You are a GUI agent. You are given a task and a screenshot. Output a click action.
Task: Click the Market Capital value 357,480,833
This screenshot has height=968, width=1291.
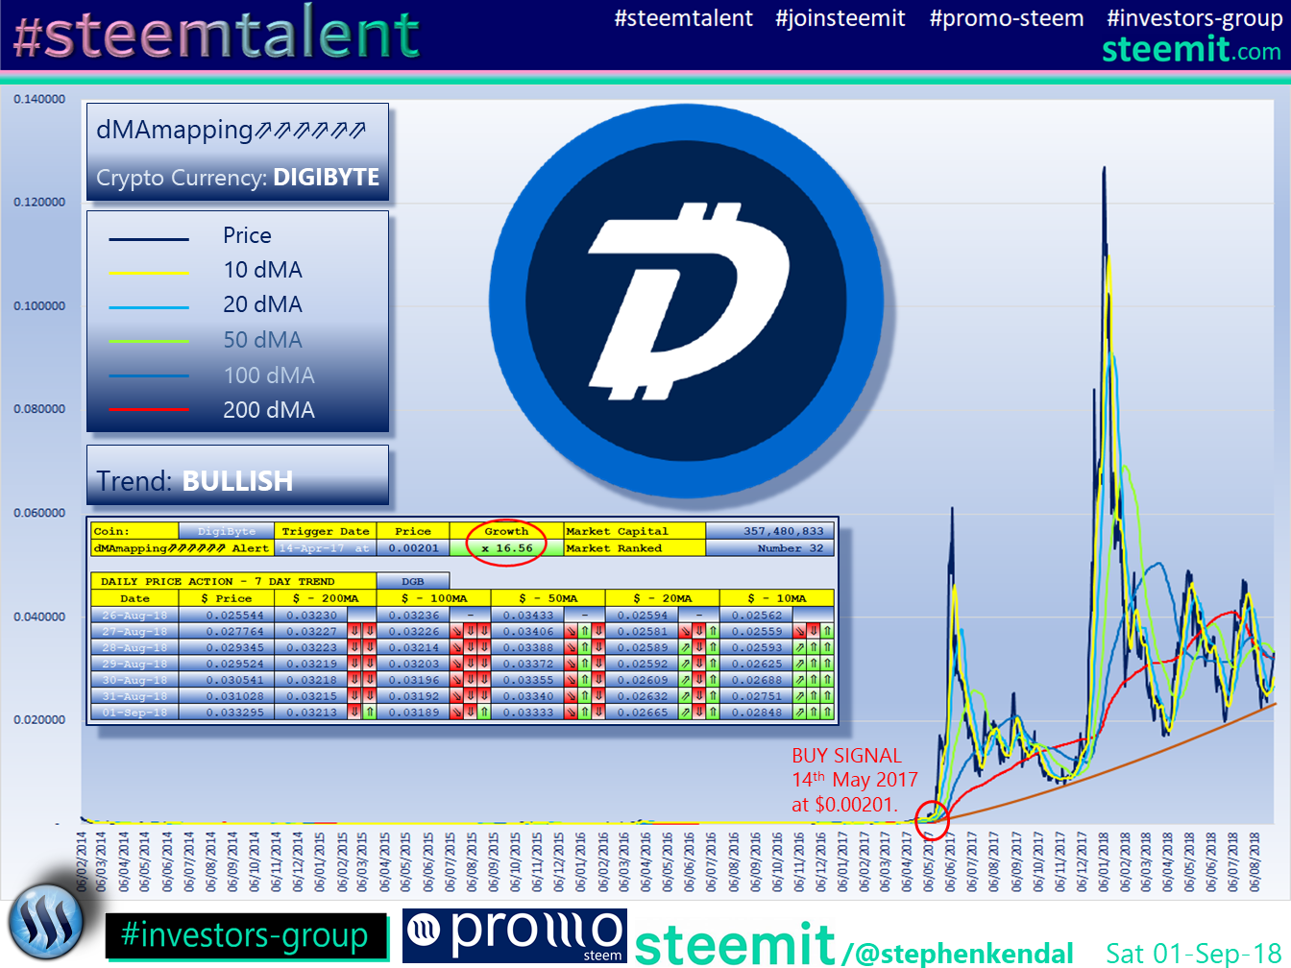click(770, 531)
